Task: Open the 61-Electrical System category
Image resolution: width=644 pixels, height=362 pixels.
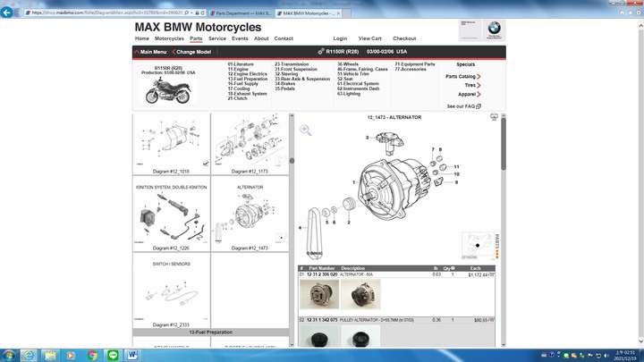Action: (x=358, y=84)
